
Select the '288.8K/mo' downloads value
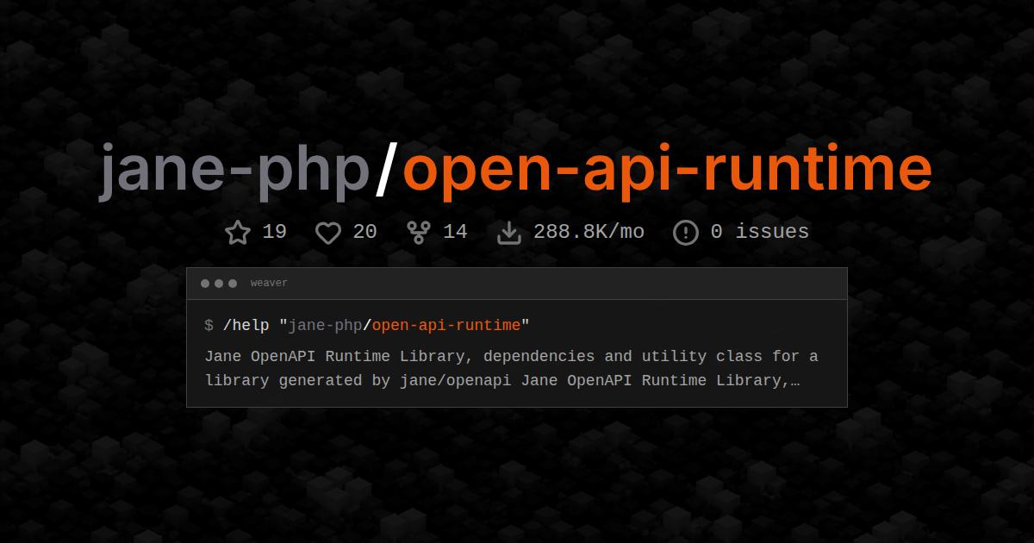589,232
